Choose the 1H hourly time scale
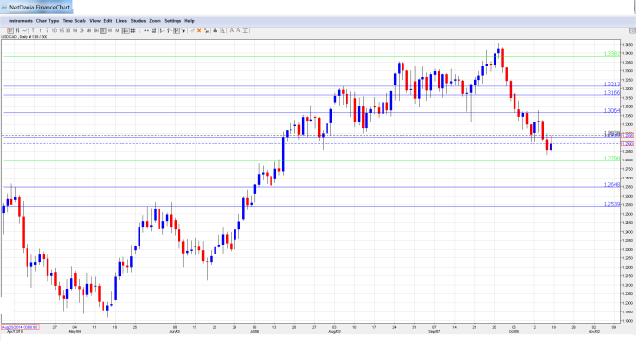This screenshot has width=636, height=358. coord(75,30)
